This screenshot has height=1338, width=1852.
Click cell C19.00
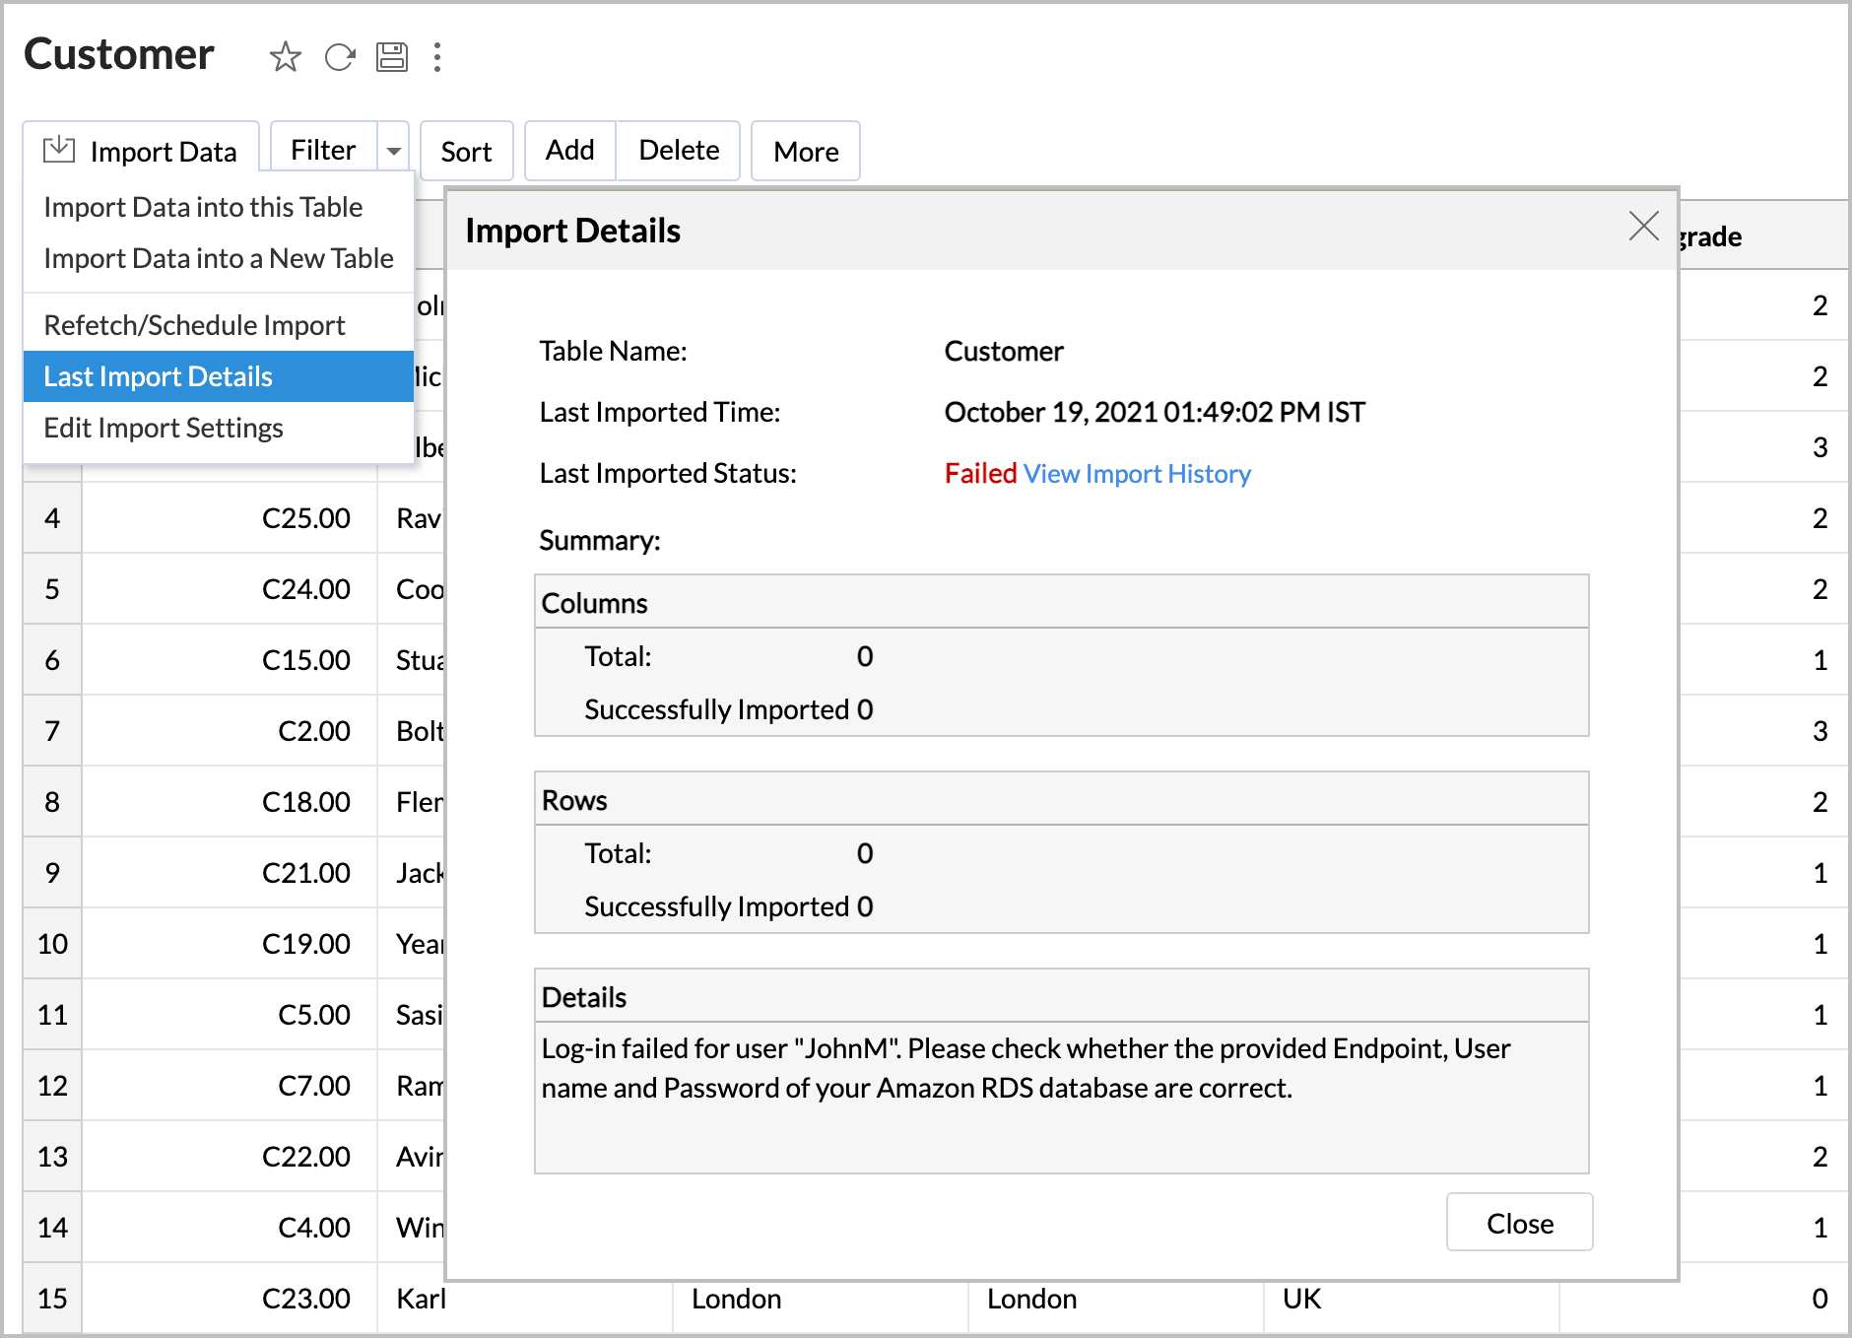[x=230, y=944]
